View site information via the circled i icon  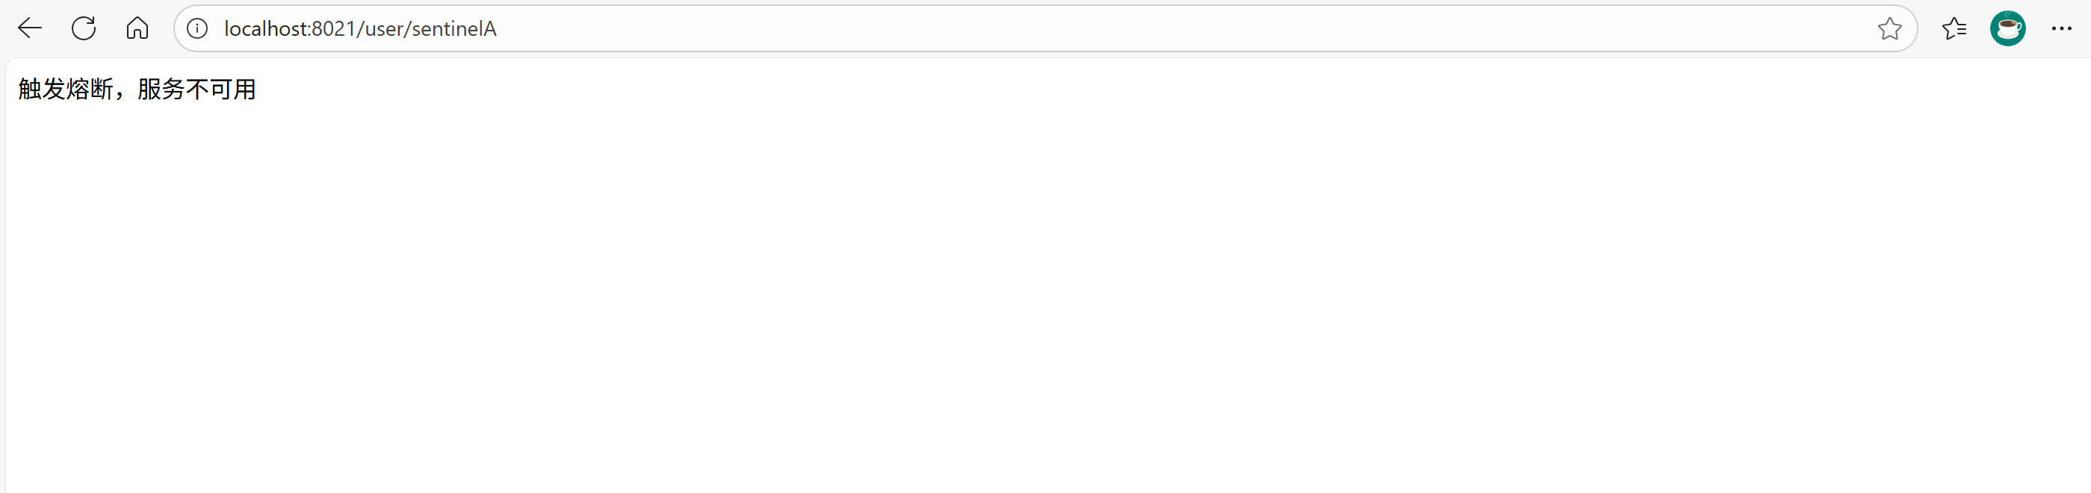tap(197, 28)
